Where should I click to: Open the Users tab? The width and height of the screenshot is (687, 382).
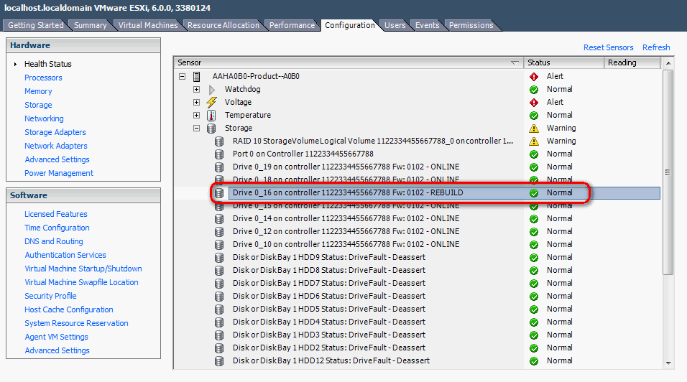point(395,25)
